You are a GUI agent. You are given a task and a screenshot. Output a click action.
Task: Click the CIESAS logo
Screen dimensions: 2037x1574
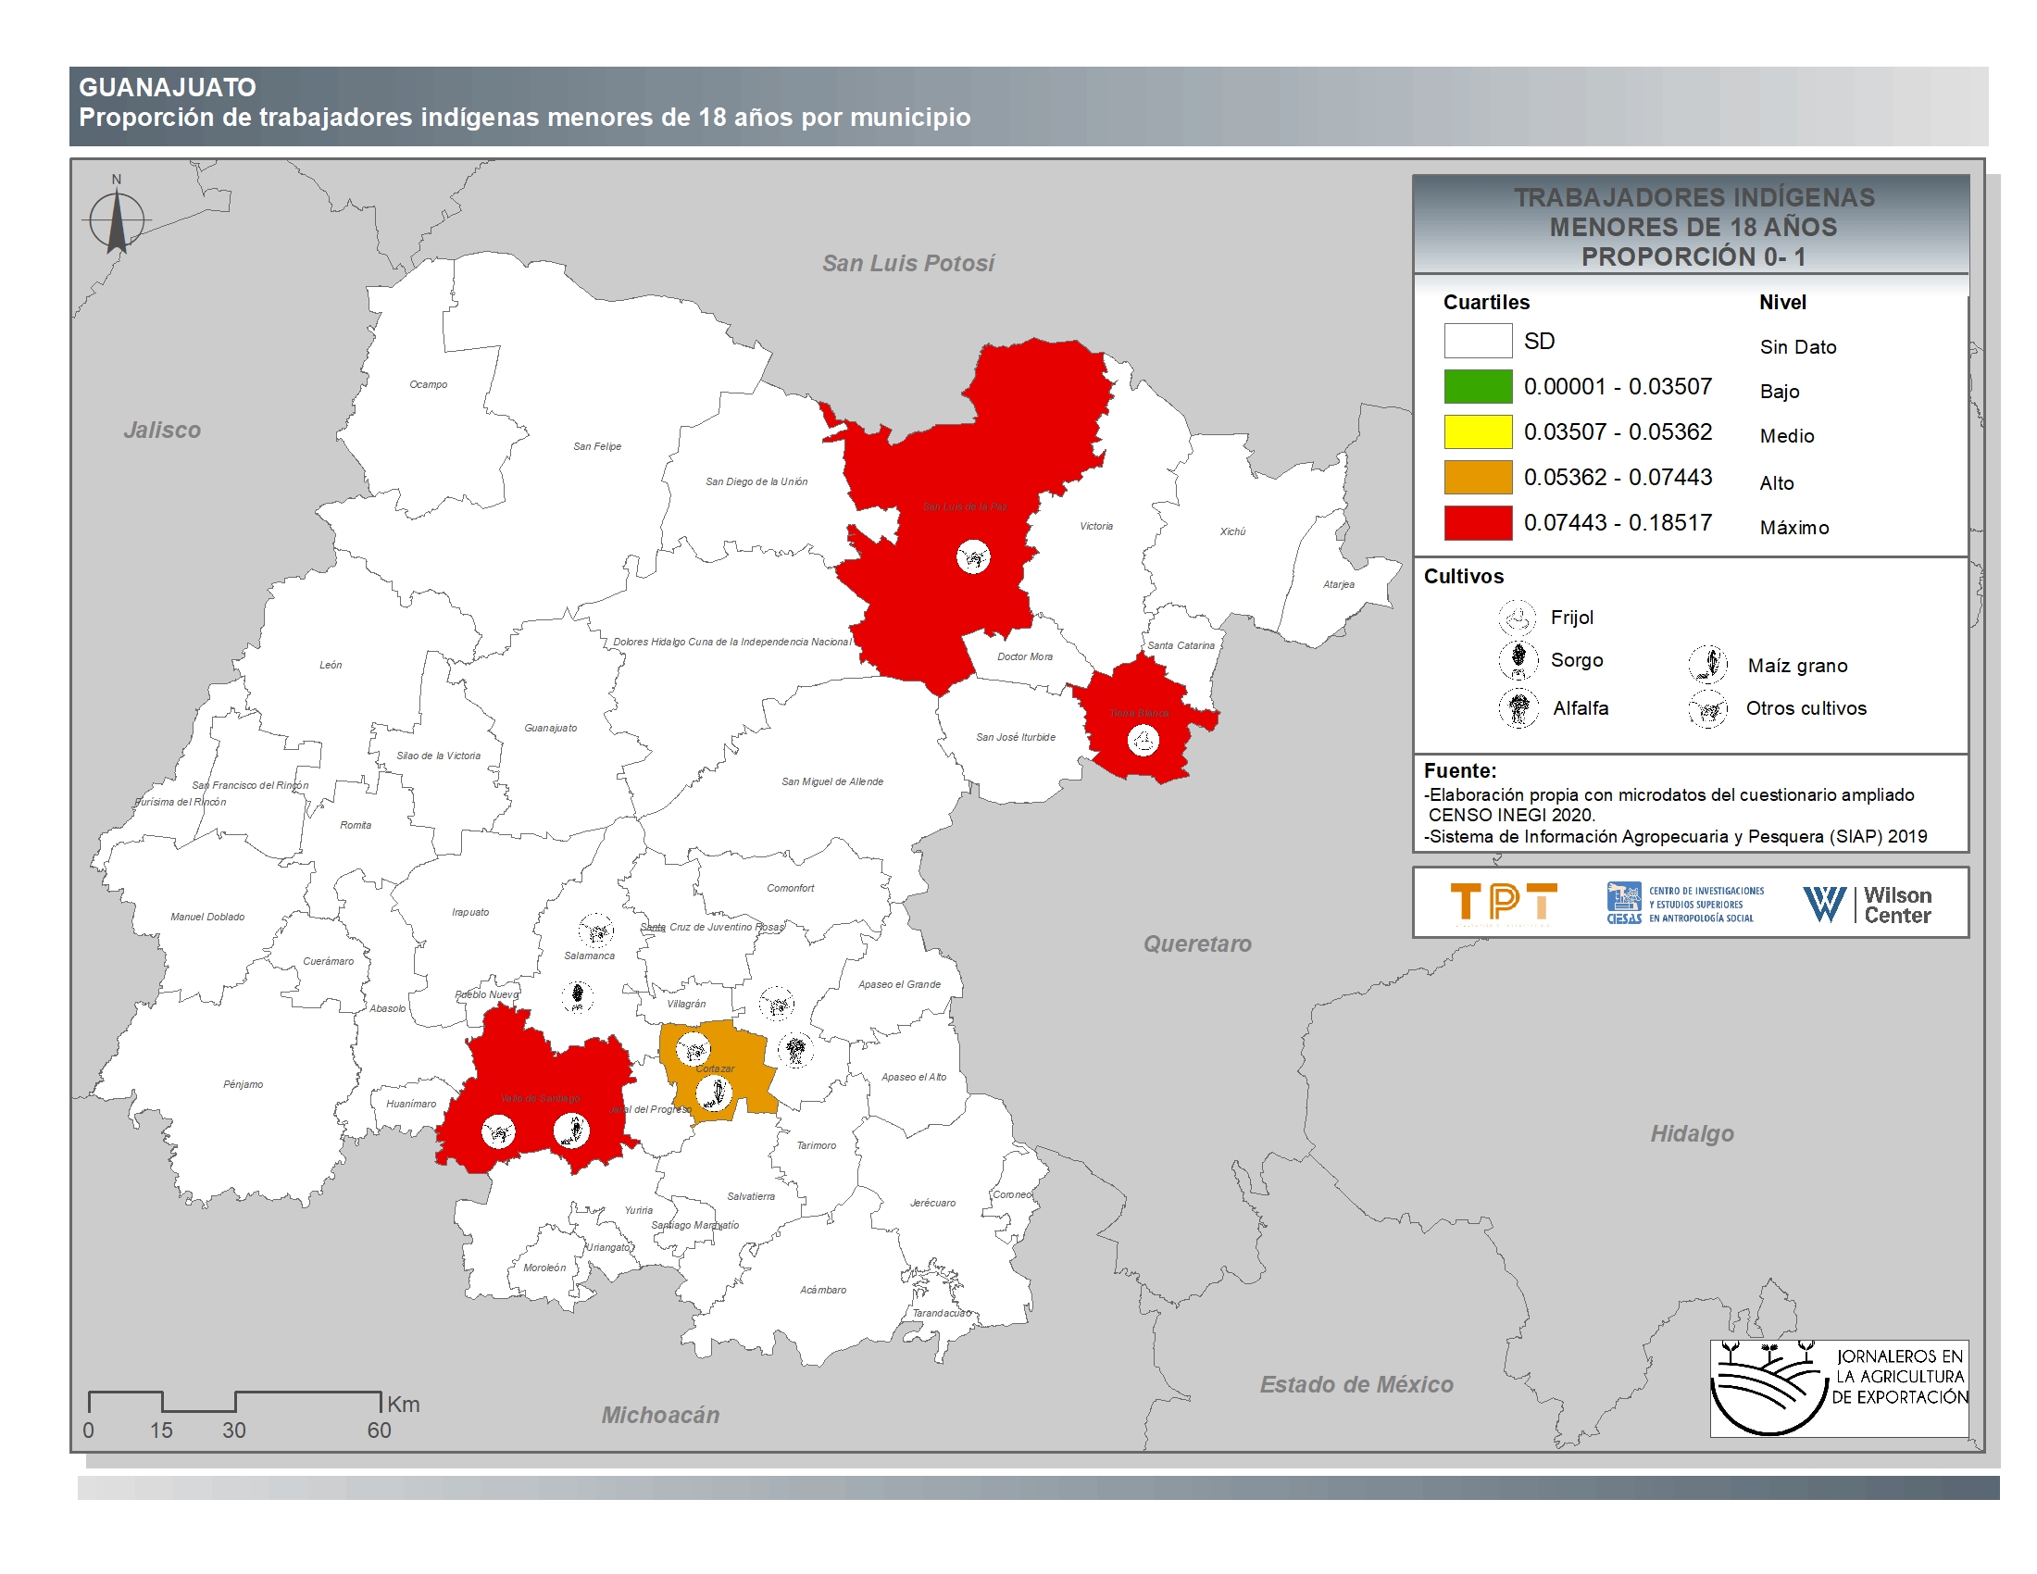tap(1684, 904)
